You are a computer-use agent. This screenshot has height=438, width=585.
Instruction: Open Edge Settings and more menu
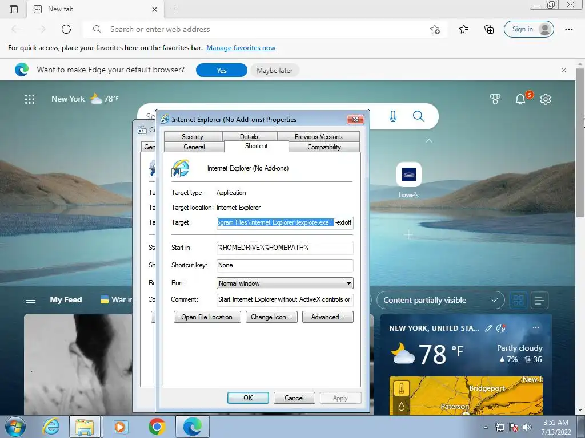pos(568,29)
